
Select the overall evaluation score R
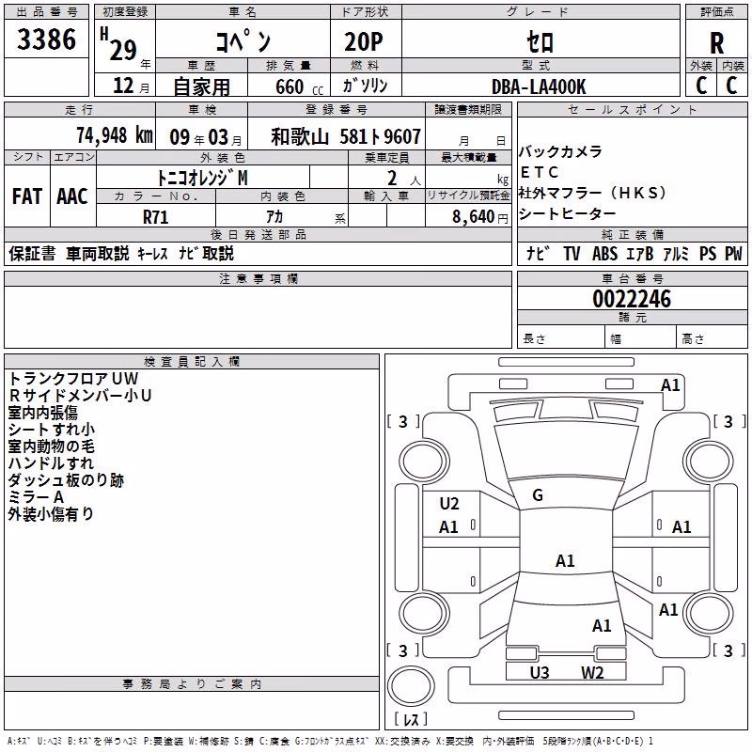tap(716, 43)
